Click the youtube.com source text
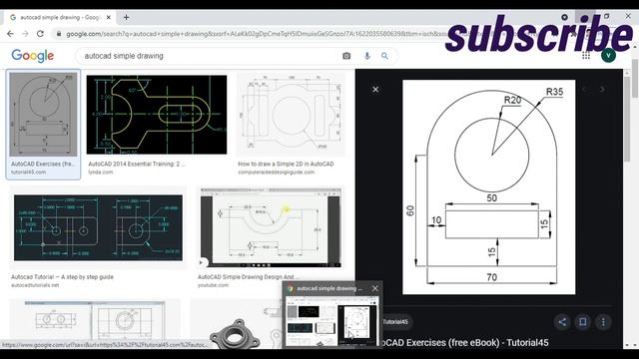639x359 pixels. pyautogui.click(x=213, y=285)
